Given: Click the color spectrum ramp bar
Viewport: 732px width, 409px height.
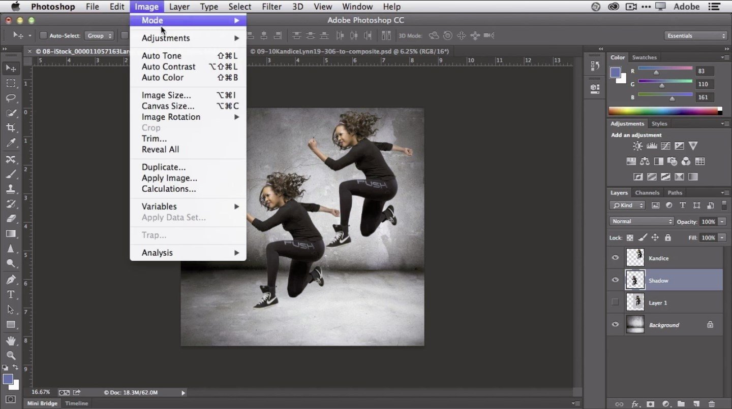Looking at the screenshot, I should (663, 111).
